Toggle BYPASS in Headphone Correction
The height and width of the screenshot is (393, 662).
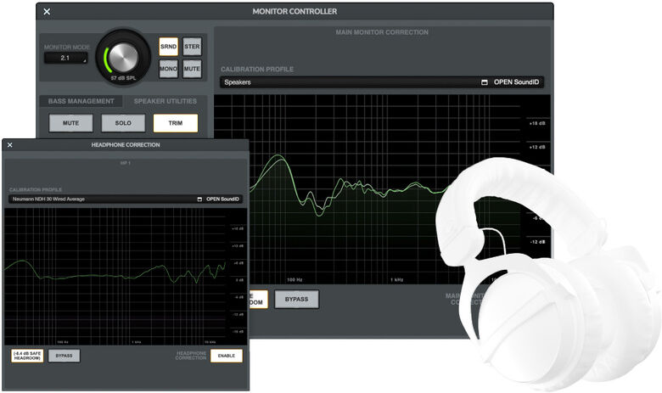click(65, 356)
